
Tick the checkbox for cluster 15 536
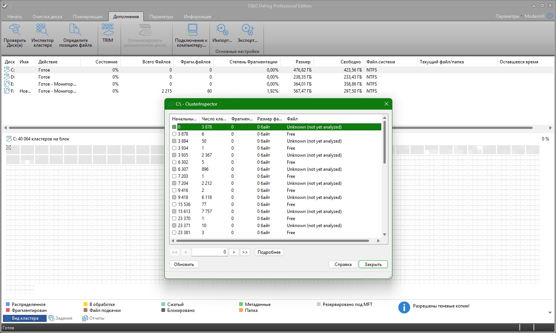point(174,204)
